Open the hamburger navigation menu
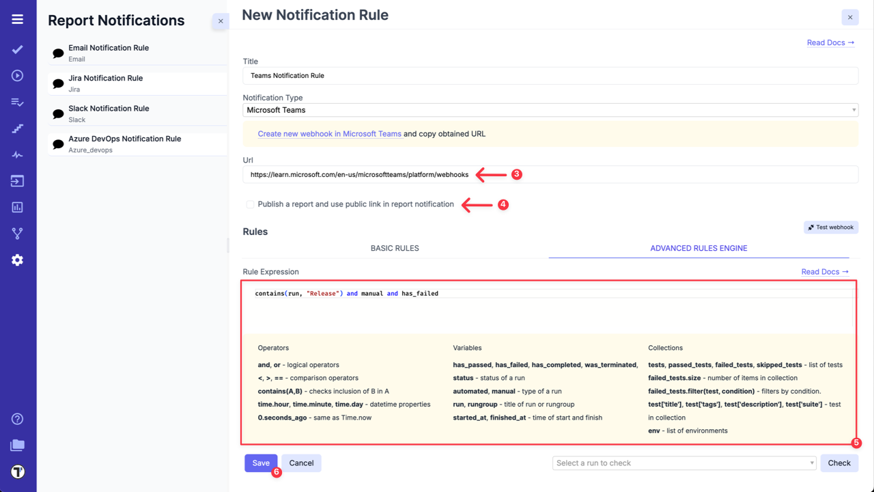Image resolution: width=874 pixels, height=492 pixels. tap(18, 18)
